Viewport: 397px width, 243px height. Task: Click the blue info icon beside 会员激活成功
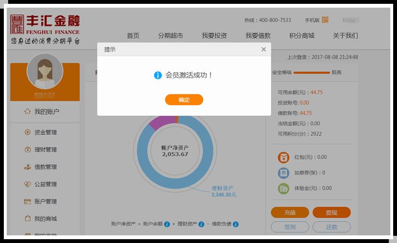click(x=158, y=75)
